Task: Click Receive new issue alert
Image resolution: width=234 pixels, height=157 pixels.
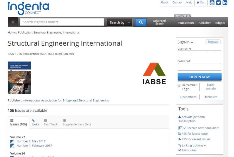Action: [203, 128]
